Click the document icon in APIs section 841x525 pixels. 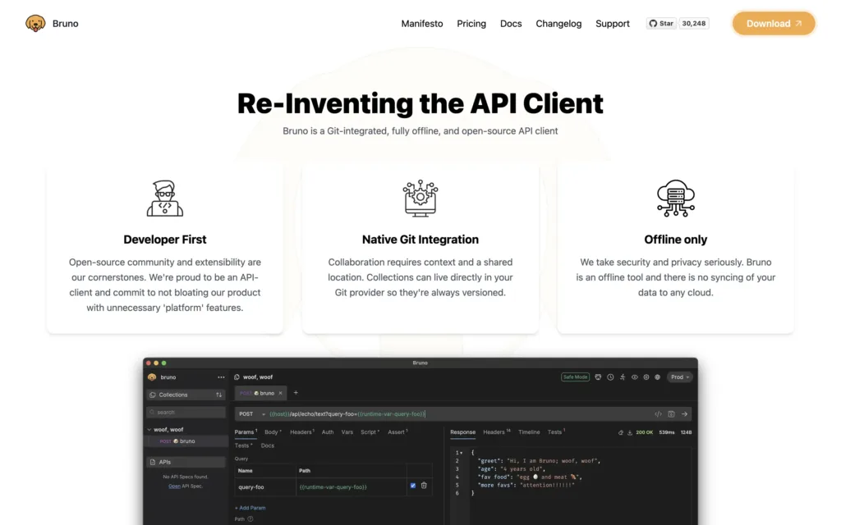(153, 462)
